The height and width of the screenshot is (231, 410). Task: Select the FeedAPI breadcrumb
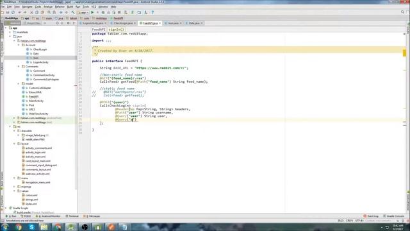point(117,19)
